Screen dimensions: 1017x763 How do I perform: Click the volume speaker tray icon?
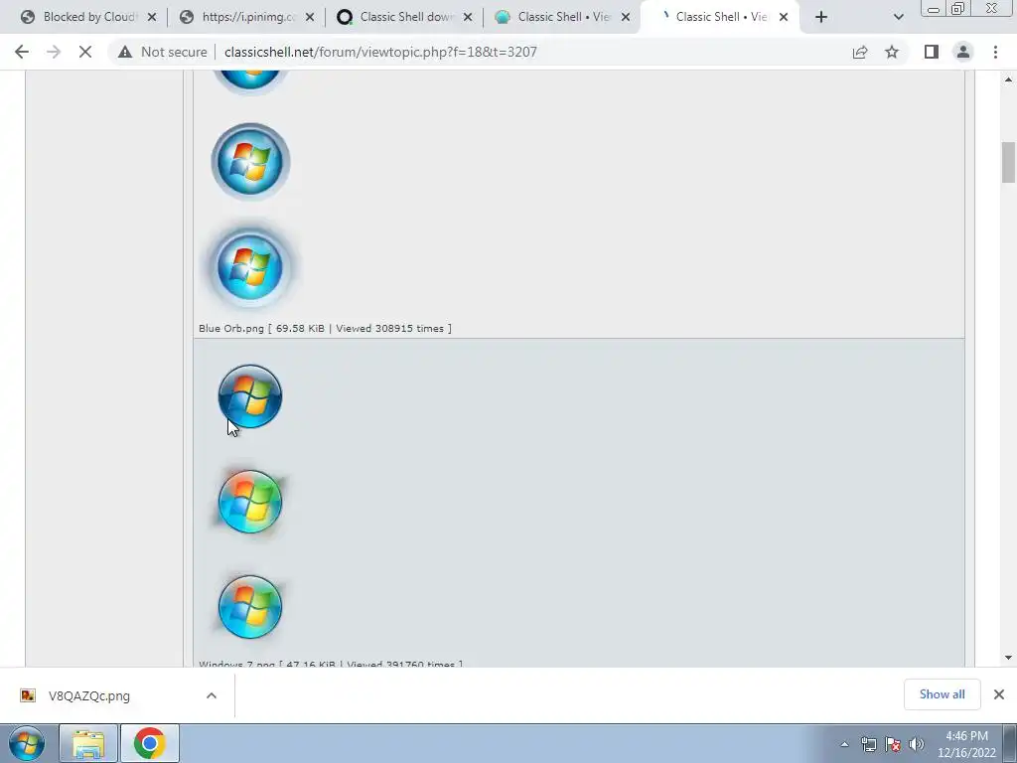tap(917, 744)
